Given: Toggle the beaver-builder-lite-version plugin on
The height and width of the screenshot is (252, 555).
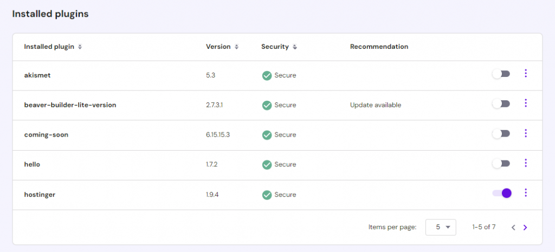Looking at the screenshot, I should (501, 104).
